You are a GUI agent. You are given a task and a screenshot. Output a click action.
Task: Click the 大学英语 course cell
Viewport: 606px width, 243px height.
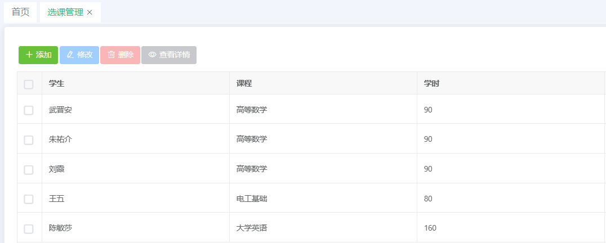252,228
